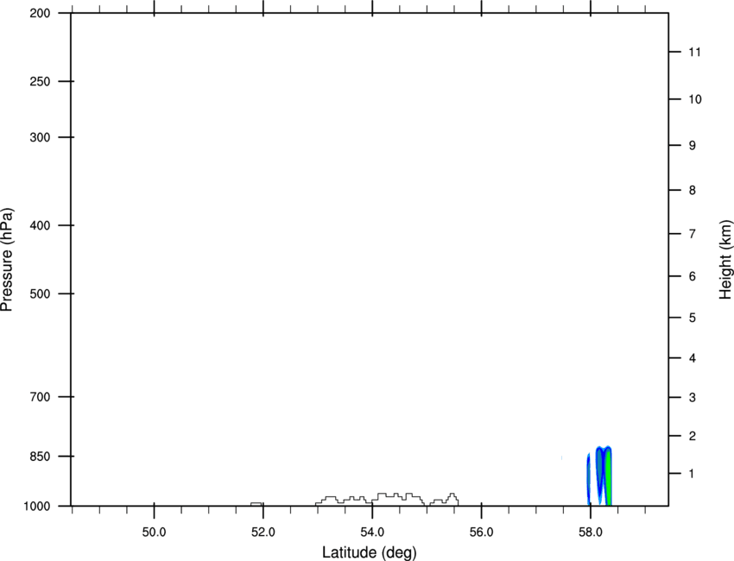
Task: Click the 7 km height label
Action: (693, 234)
